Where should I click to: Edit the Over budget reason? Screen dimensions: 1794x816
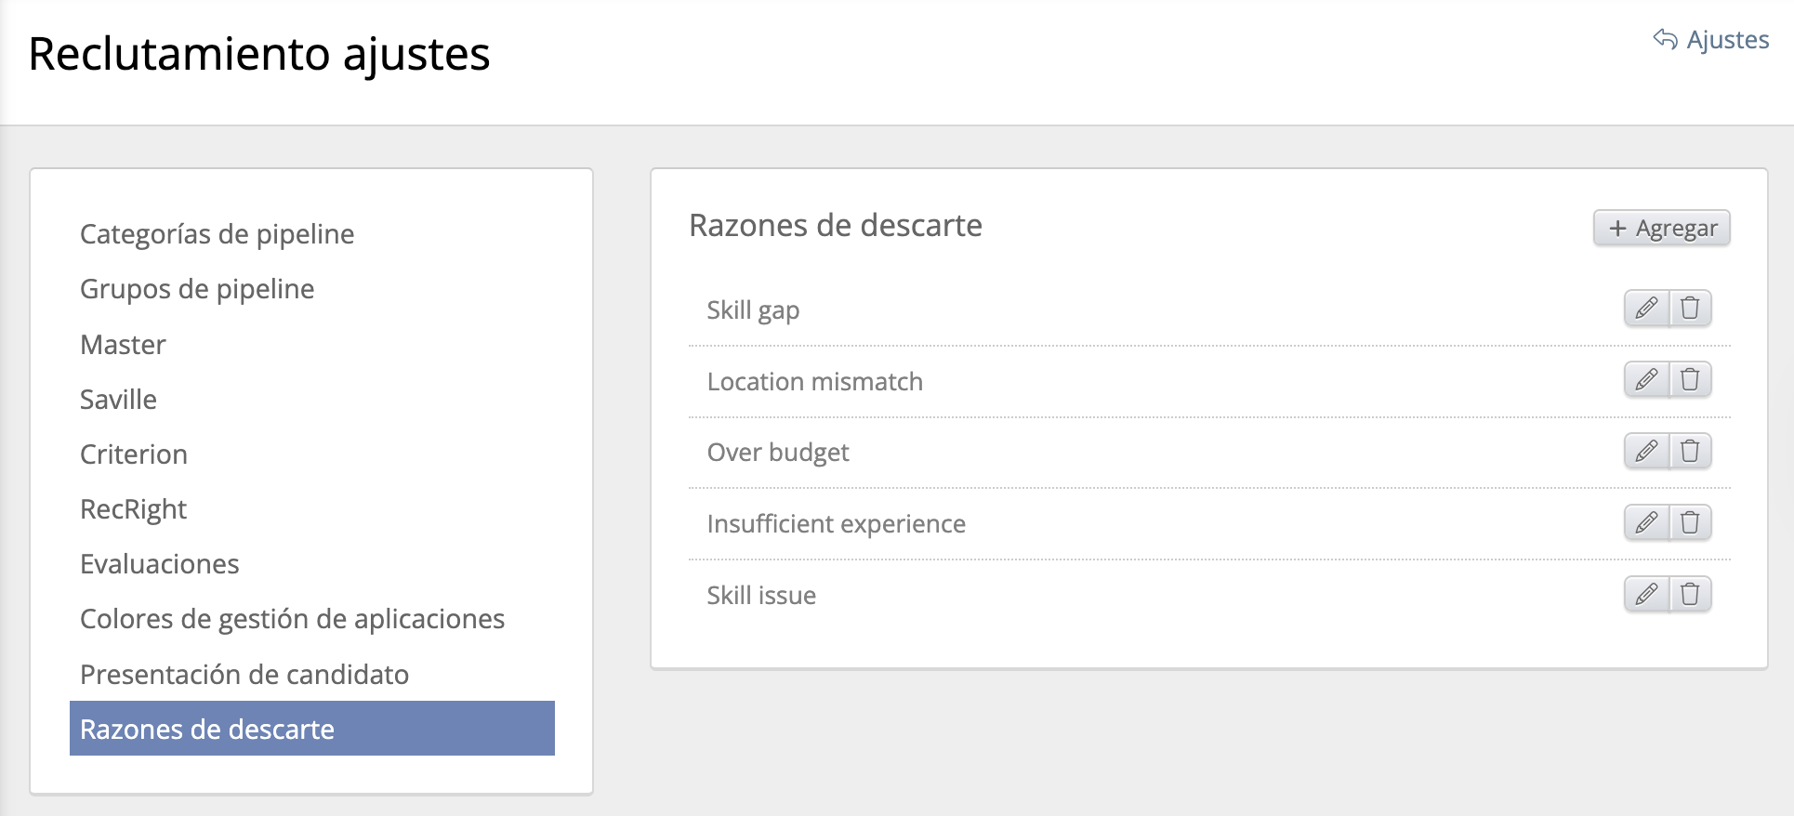(x=1646, y=452)
